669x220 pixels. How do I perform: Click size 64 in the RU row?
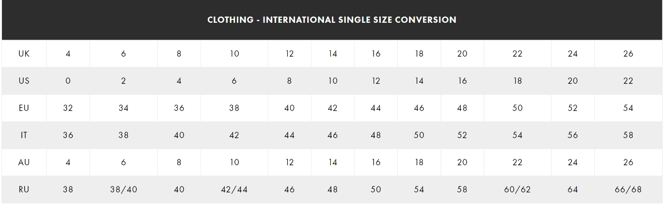[573, 189]
